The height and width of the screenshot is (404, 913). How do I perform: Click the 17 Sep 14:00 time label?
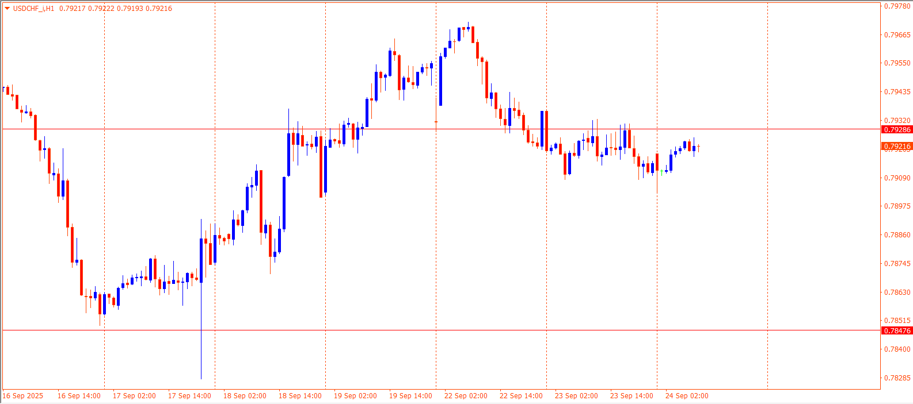click(x=189, y=396)
